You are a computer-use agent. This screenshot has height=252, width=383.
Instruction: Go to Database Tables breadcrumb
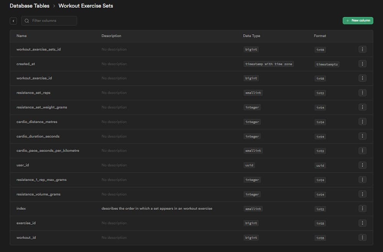[29, 6]
